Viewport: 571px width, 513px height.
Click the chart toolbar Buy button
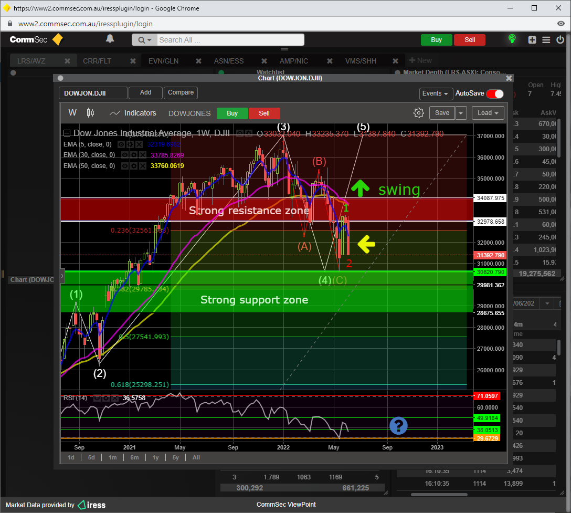(232, 113)
